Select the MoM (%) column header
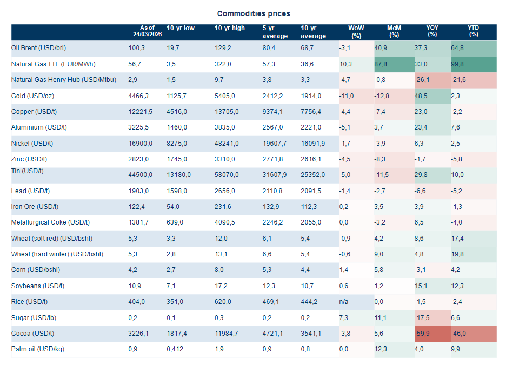Screen dimensions: 506x367 coord(394,31)
